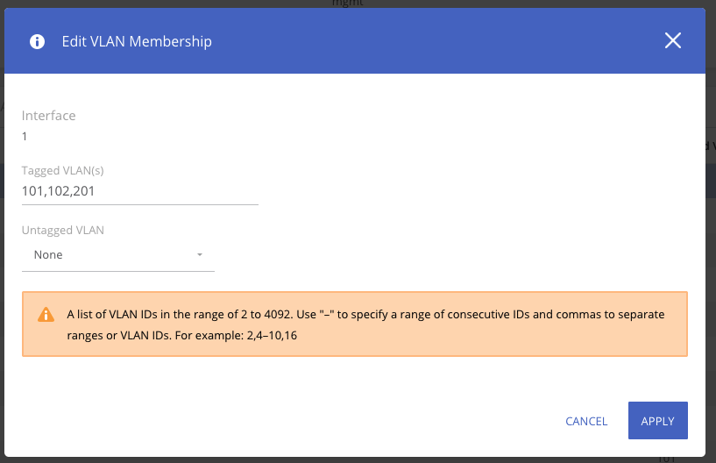Click the dimmed backdrop below the dialog
Viewport: 716px width, 463px height.
click(x=351, y=459)
